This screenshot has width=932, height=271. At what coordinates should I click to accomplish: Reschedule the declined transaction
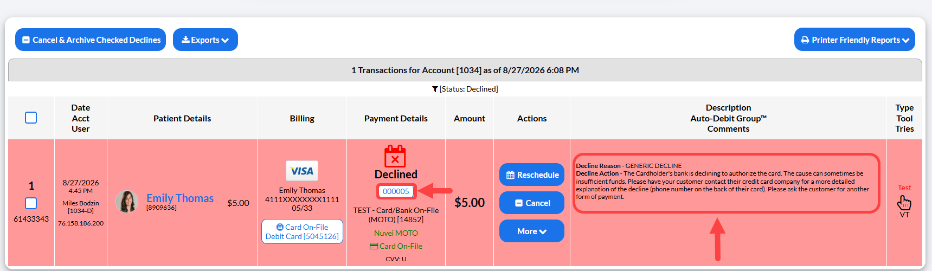532,175
